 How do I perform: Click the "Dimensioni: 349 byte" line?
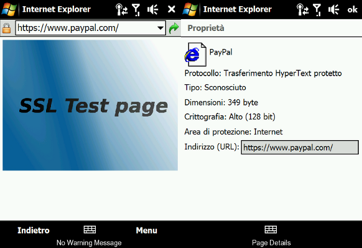click(221, 102)
